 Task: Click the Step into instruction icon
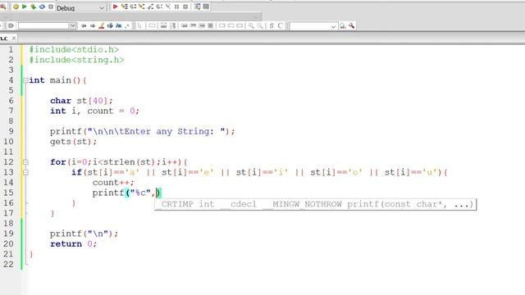pos(167,7)
